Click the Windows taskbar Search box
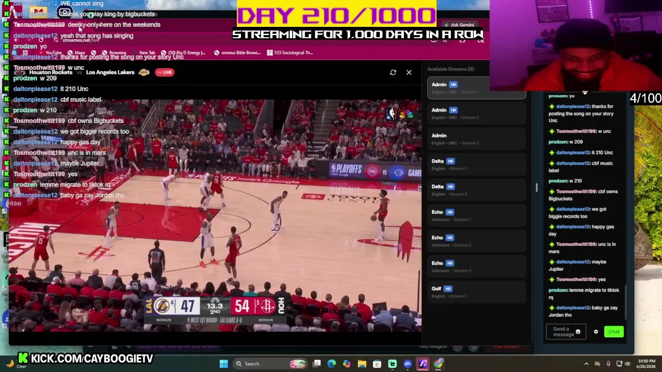The height and width of the screenshot is (372, 662). (269, 364)
